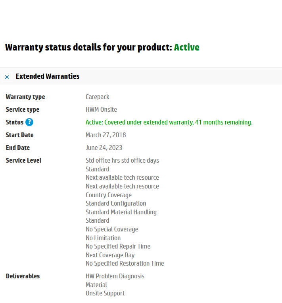The height and width of the screenshot is (303, 282).
Task: Click the Warranty type label
Action: (25, 97)
